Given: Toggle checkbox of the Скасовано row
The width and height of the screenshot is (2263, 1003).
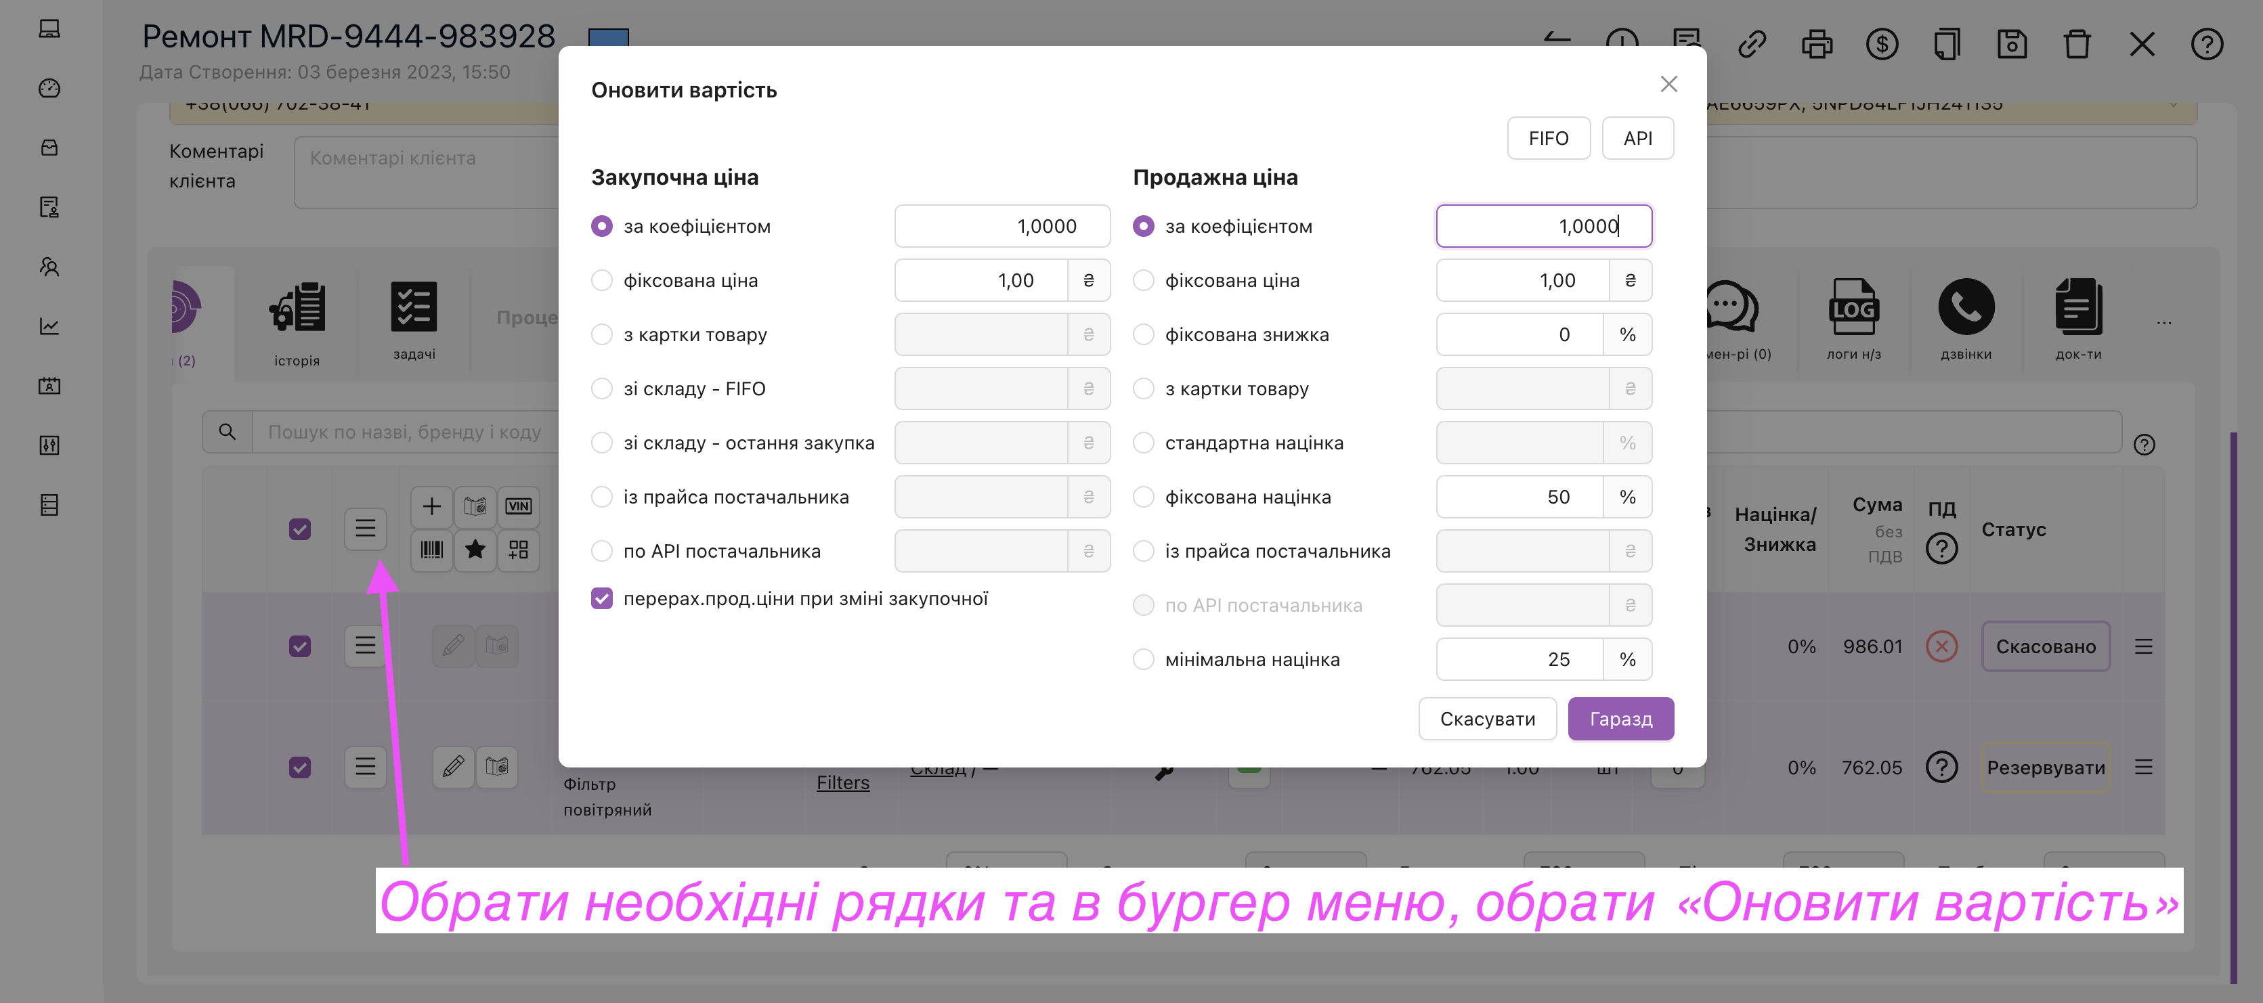Looking at the screenshot, I should coord(299,646).
